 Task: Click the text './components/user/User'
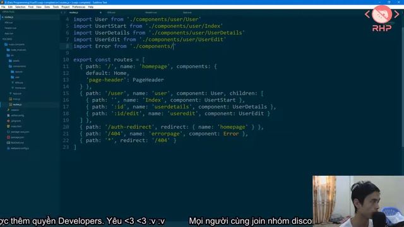[164, 20]
